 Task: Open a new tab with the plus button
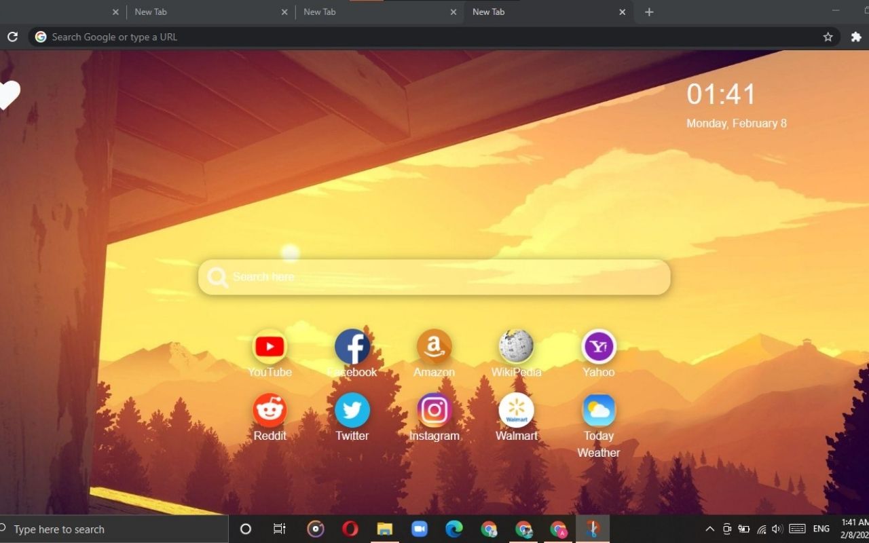tap(648, 12)
